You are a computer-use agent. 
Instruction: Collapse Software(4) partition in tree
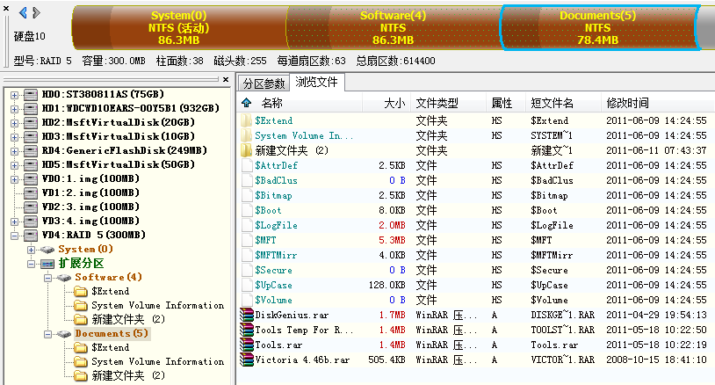click(48, 278)
